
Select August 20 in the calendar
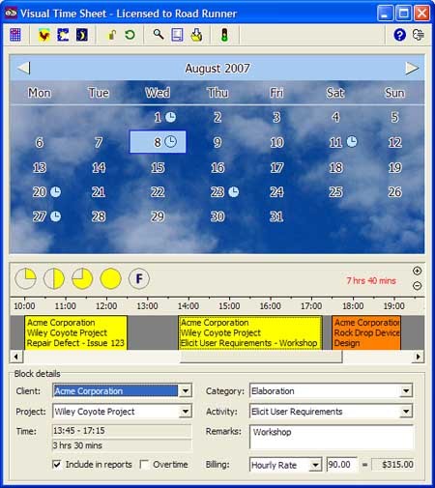[40, 192]
